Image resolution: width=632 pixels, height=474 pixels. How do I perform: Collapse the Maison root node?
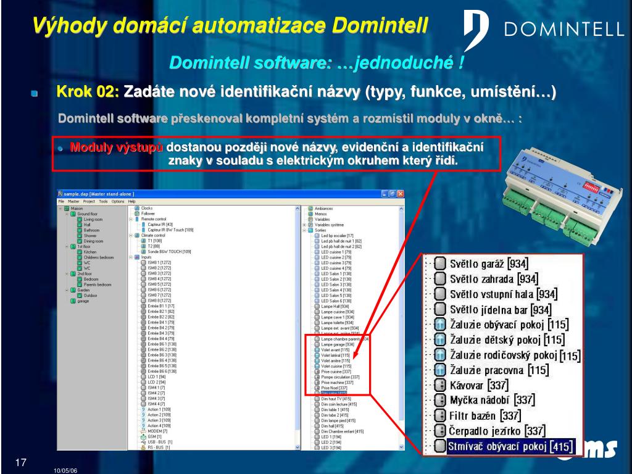[60, 209]
